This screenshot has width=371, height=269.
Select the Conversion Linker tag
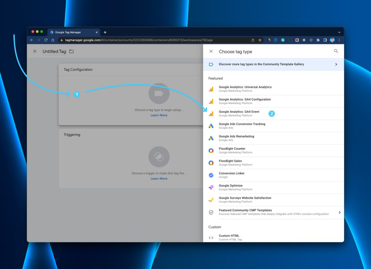pos(274,175)
